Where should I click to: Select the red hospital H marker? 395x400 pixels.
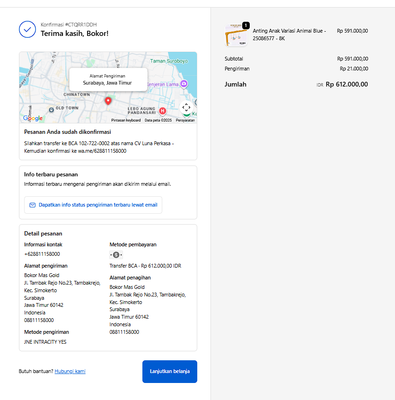pos(163,111)
